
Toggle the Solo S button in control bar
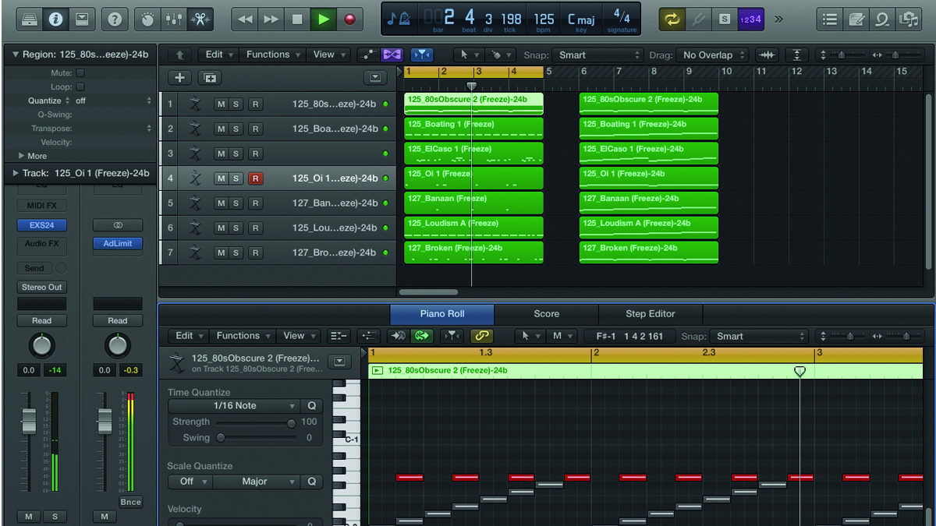725,19
